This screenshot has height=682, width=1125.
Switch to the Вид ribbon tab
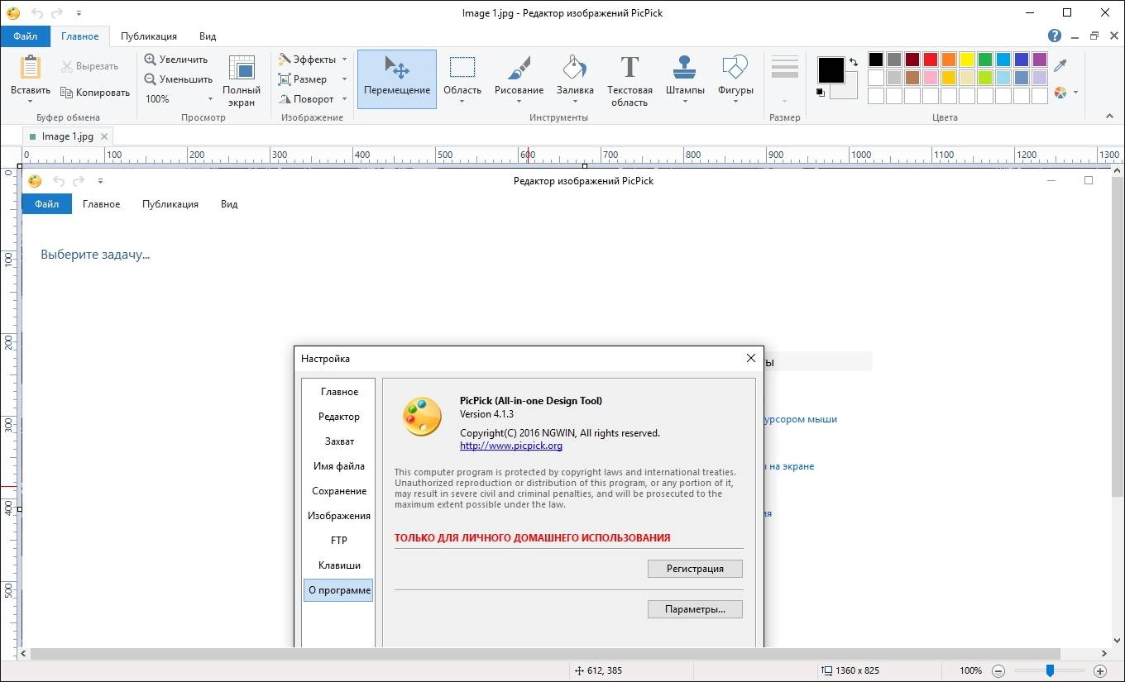[208, 36]
